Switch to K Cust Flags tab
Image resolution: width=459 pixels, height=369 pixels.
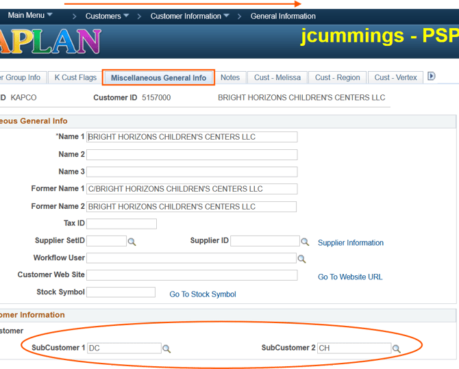(75, 77)
